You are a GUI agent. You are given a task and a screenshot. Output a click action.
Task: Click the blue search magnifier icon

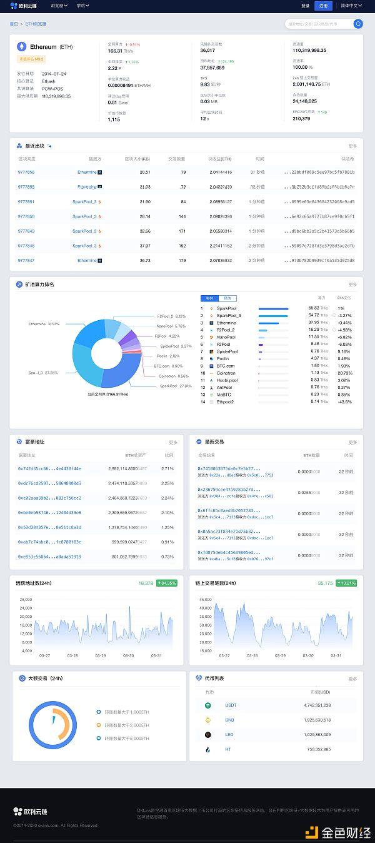point(358,24)
